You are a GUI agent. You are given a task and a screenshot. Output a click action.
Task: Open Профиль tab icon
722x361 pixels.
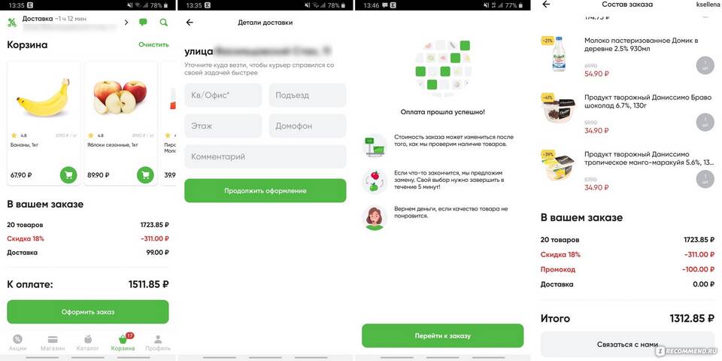point(158,343)
